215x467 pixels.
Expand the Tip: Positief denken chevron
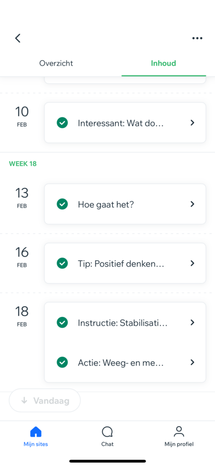(192, 263)
